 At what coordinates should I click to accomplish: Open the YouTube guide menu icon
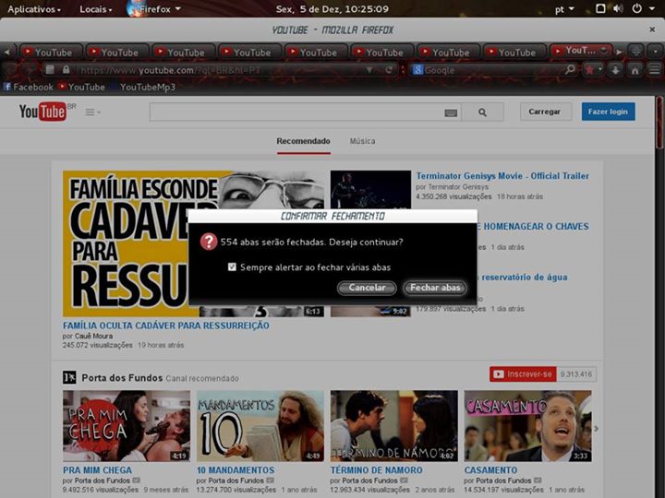(x=92, y=113)
